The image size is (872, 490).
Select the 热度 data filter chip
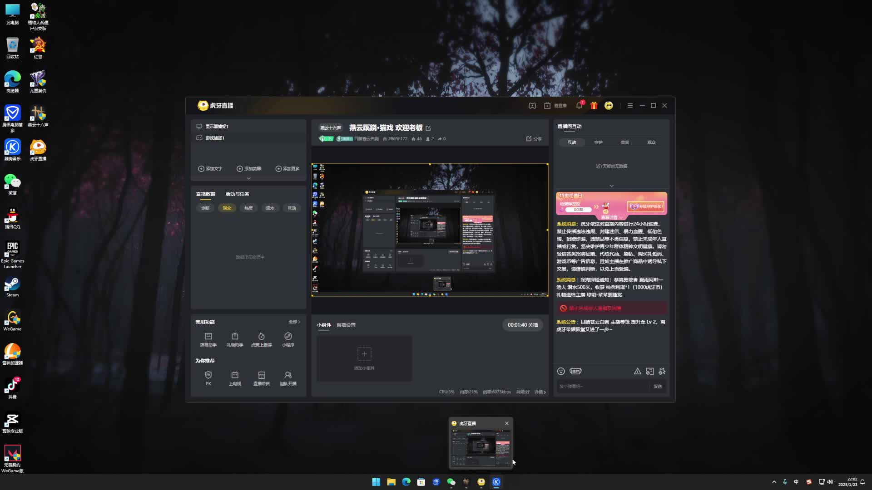tap(248, 208)
